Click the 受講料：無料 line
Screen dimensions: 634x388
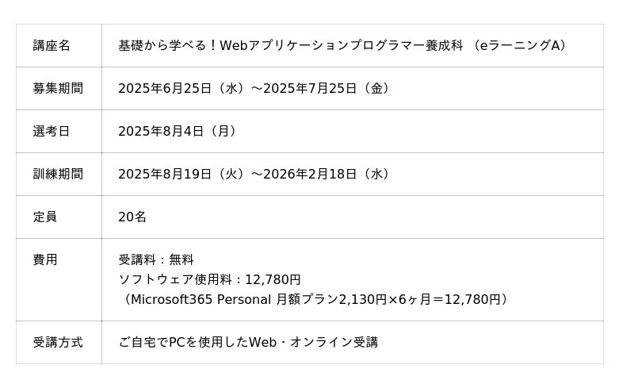(x=156, y=260)
